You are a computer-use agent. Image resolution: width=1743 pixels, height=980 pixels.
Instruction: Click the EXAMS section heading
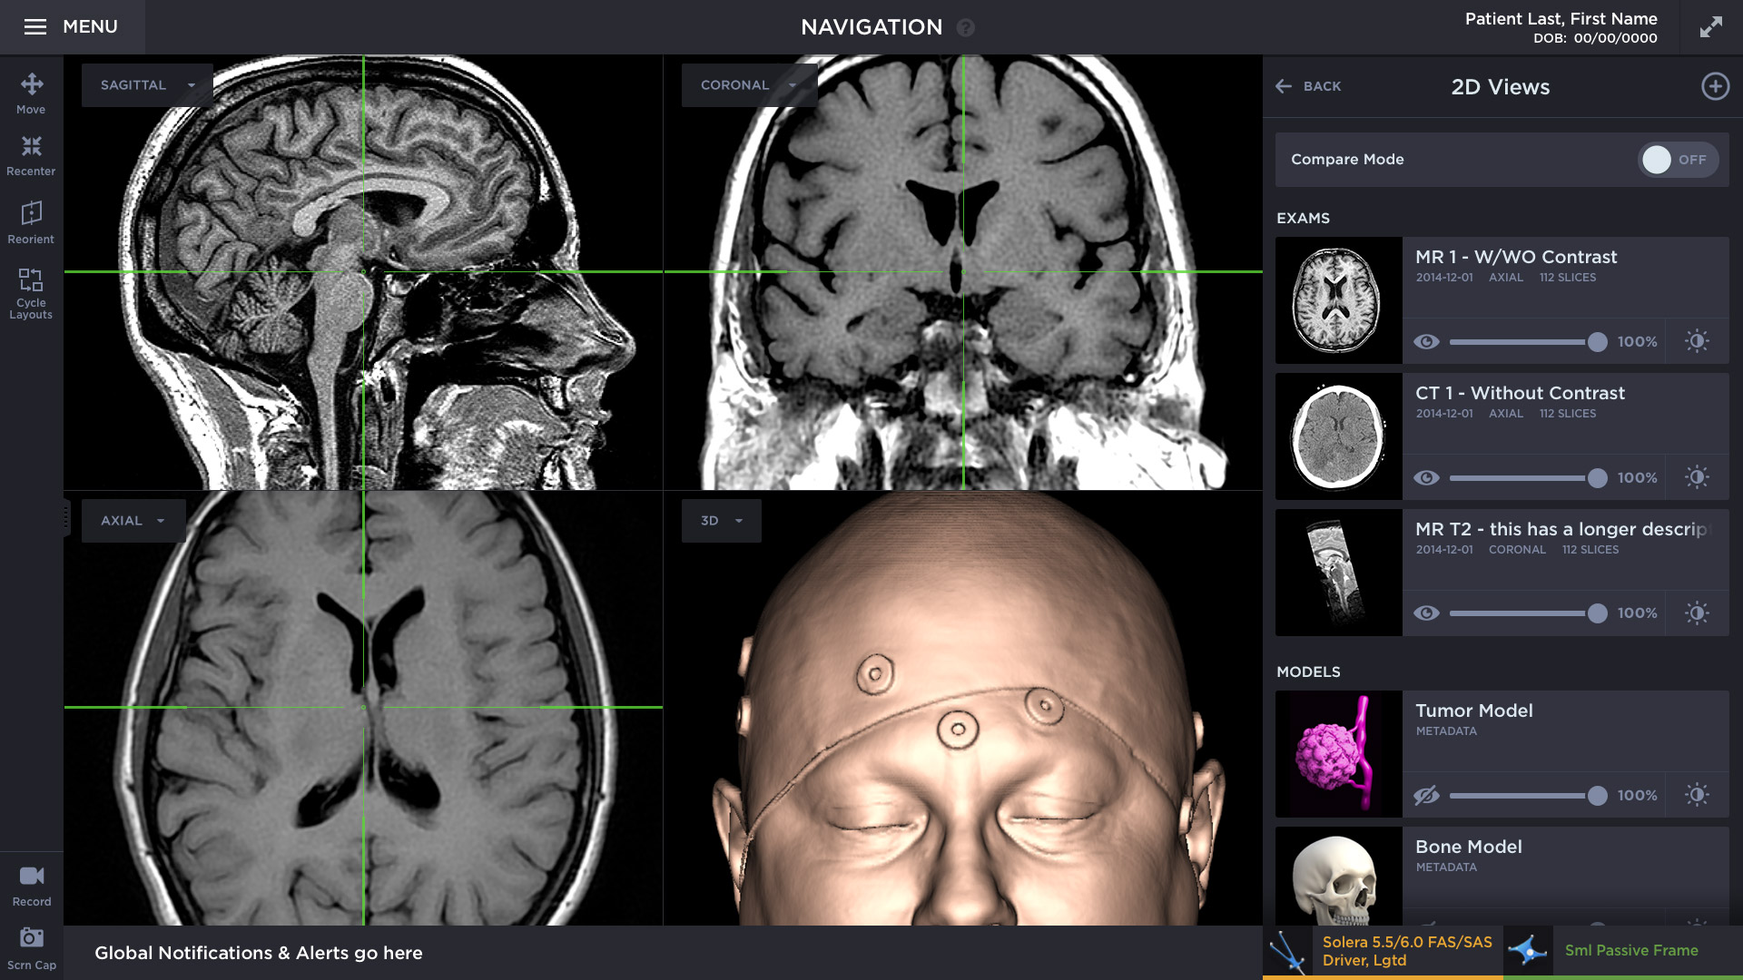click(1303, 219)
